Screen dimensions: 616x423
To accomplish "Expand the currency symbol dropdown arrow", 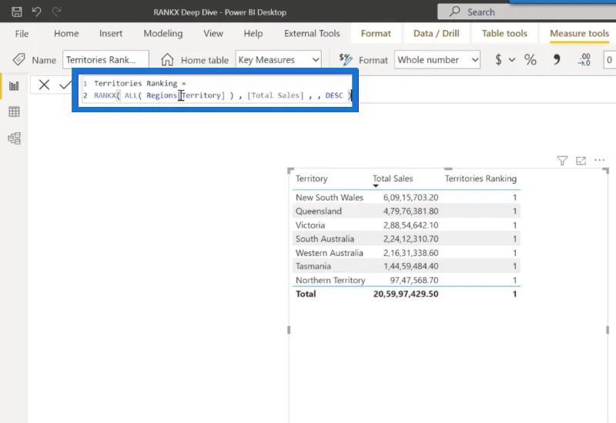I will click(511, 60).
